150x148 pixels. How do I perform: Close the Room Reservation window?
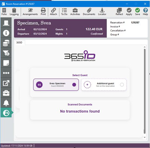[x=145, y=4]
